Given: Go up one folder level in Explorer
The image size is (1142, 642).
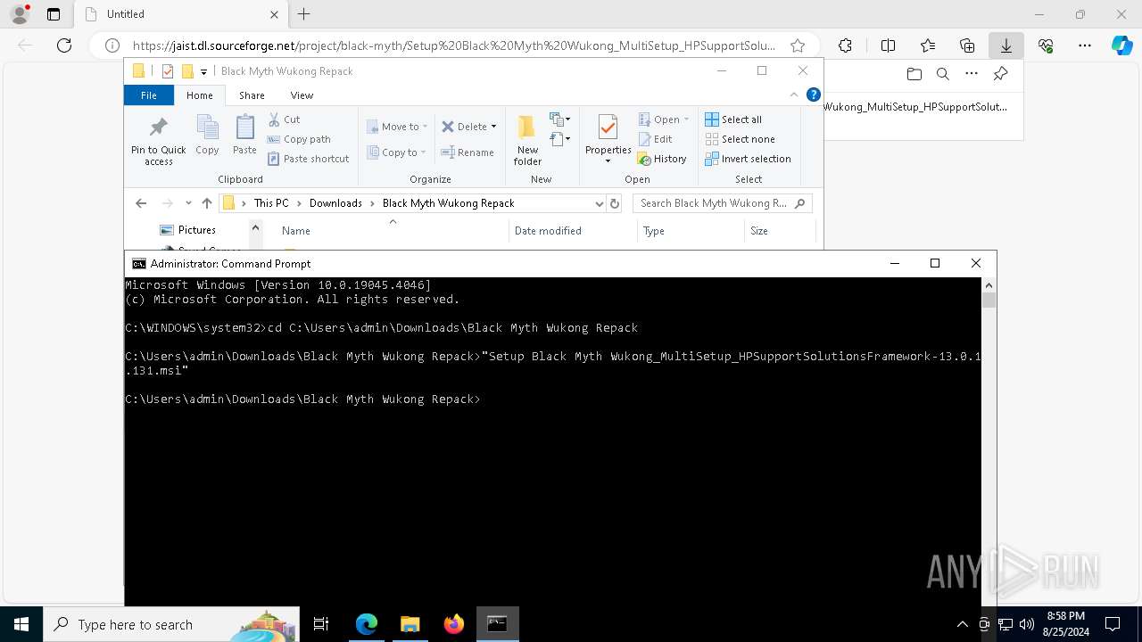Looking at the screenshot, I should [207, 203].
